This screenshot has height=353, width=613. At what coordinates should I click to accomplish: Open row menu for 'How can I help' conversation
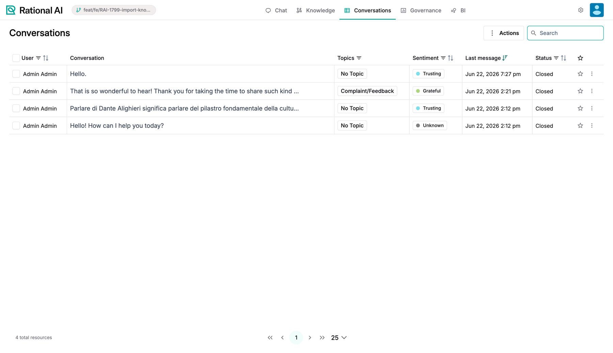(x=592, y=126)
